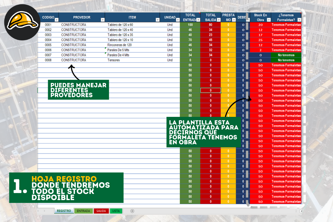Select the 'Parales De 4 Mts' cell
Image resolution: width=333 pixels, height=222 pixels.
click(x=132, y=55)
